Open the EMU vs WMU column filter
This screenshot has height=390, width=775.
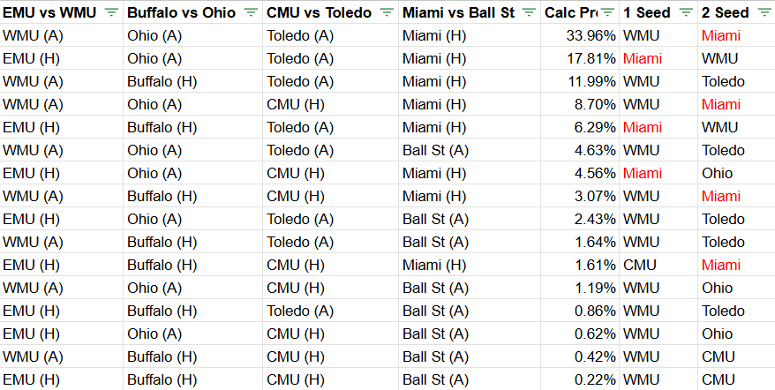pyautogui.click(x=111, y=12)
